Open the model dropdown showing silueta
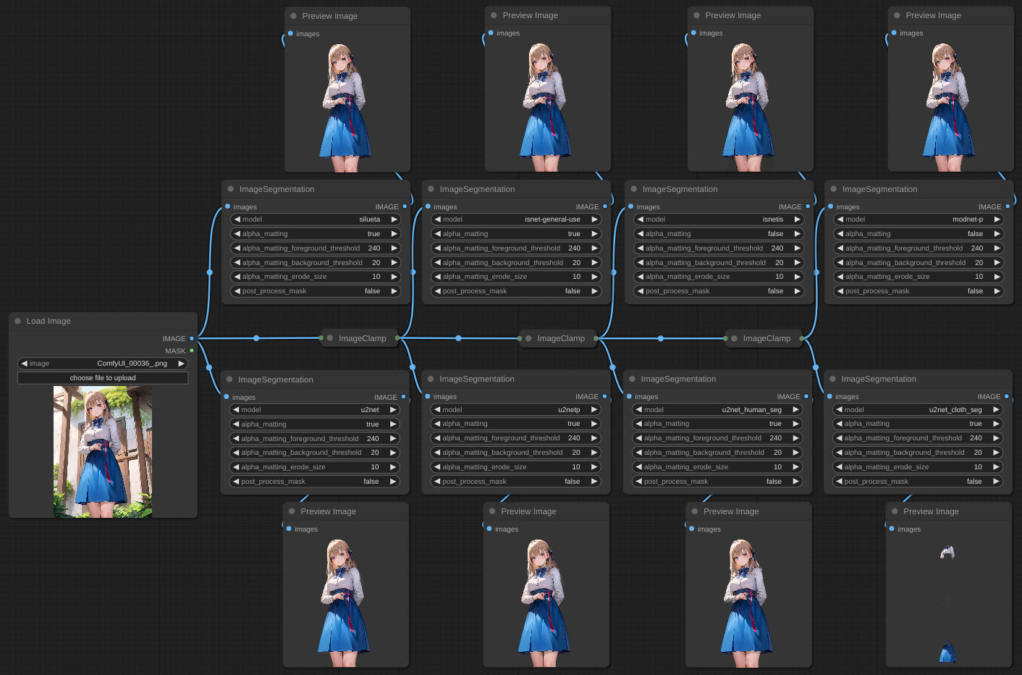This screenshot has width=1022, height=675. (x=315, y=219)
